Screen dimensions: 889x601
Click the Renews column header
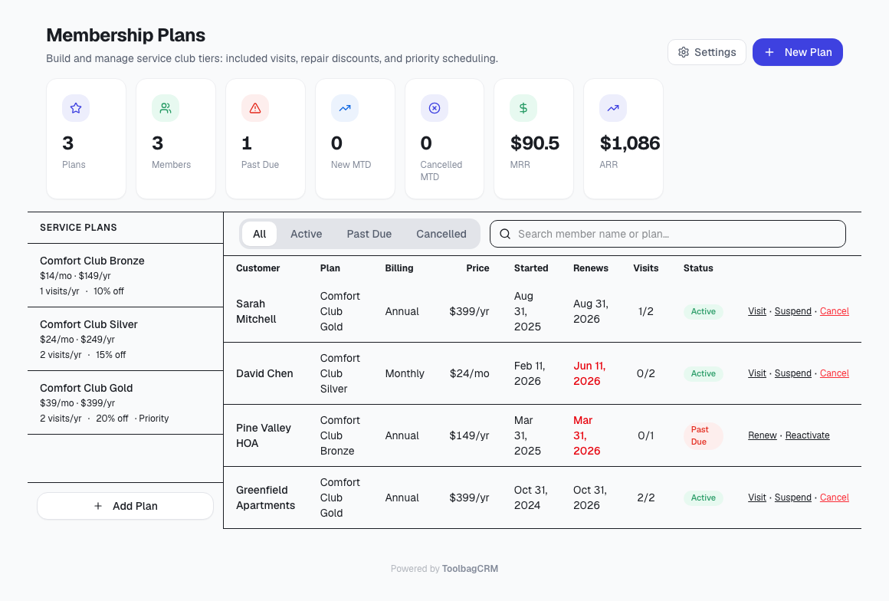[591, 268]
